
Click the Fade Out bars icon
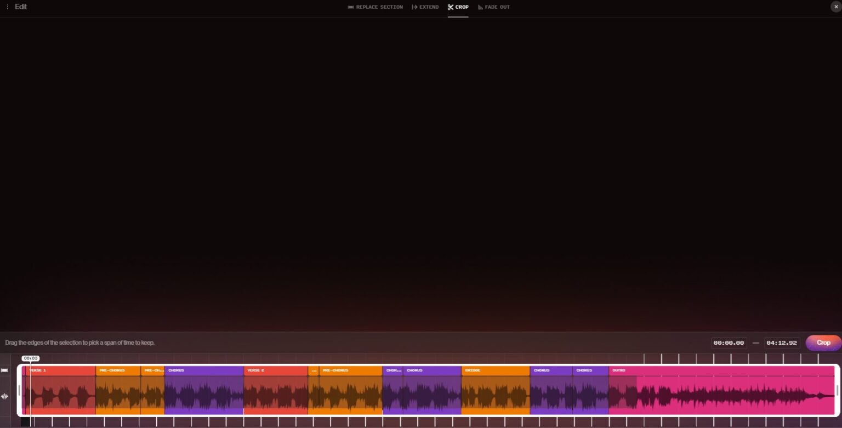[481, 7]
